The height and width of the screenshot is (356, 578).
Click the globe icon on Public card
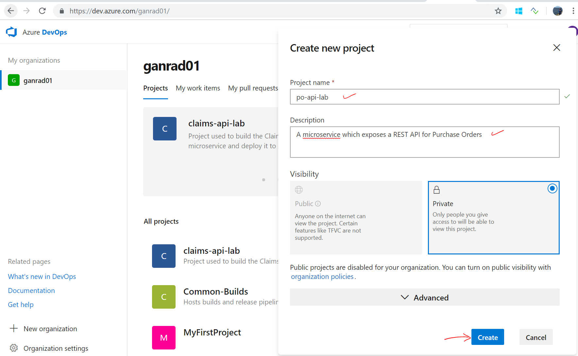coord(299,190)
